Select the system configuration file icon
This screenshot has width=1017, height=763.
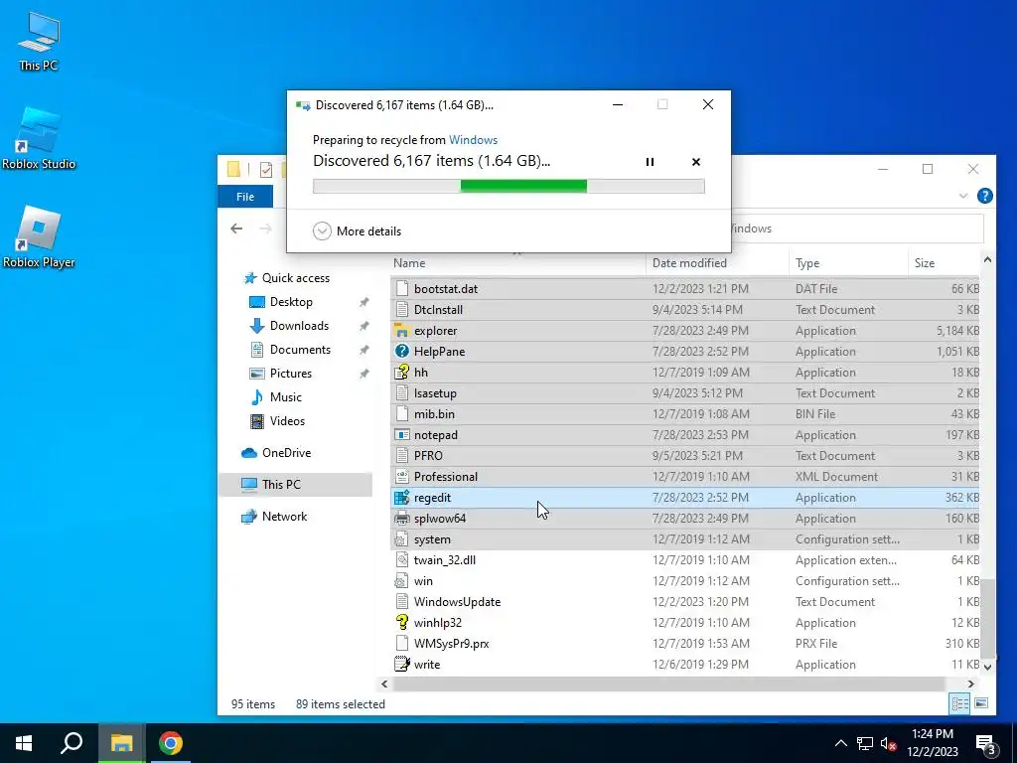pos(402,539)
